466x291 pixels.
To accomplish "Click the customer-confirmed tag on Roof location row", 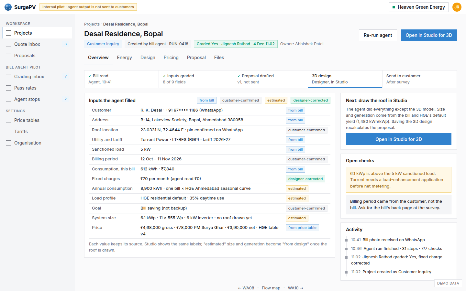I will click(x=306, y=130).
